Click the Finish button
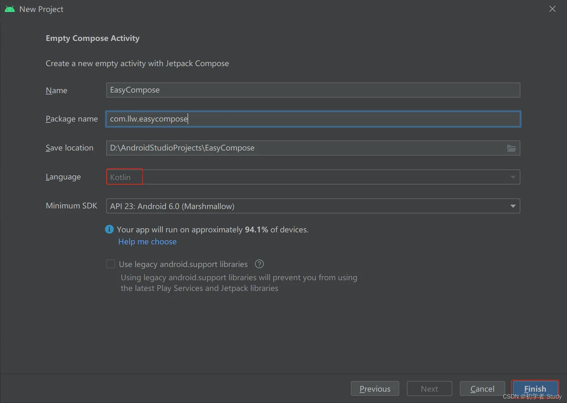This screenshot has height=403, width=567. point(535,388)
